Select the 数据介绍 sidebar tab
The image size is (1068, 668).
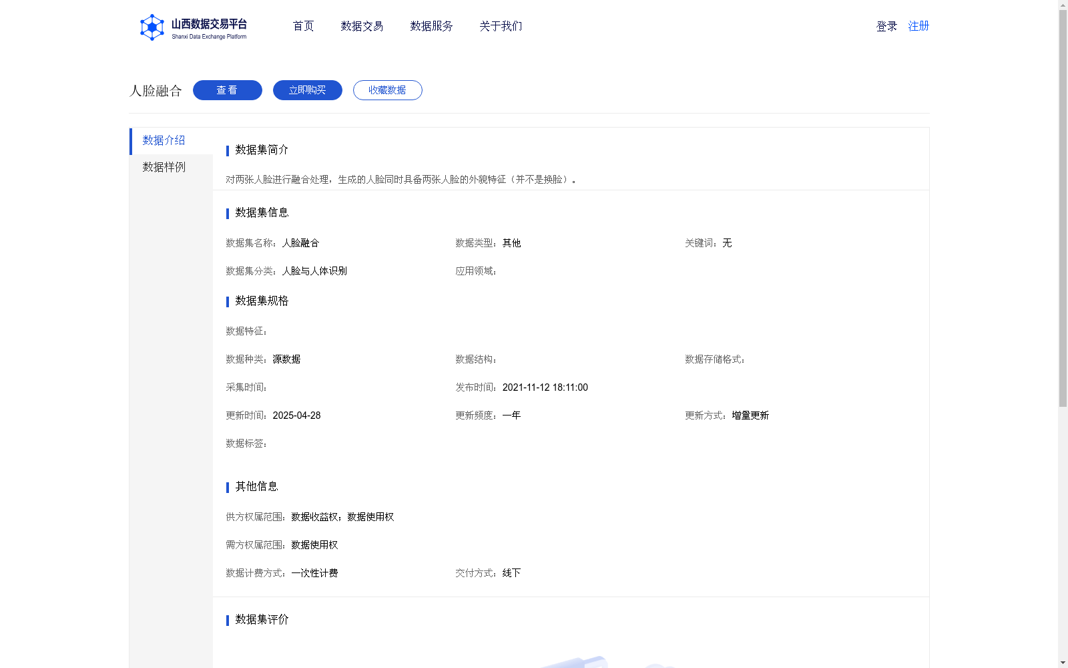[171, 141]
